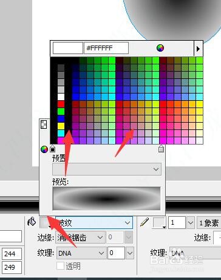Click the color wheel icon beside gradient stops
This screenshot has height=280, width=221.
(x=44, y=149)
